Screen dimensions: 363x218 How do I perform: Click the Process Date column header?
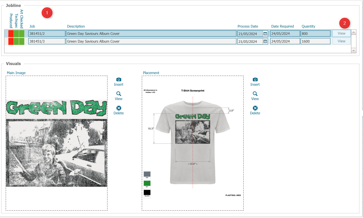248,26
